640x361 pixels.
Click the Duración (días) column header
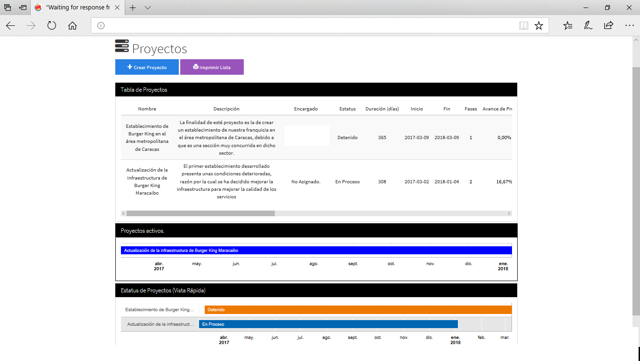382,109
